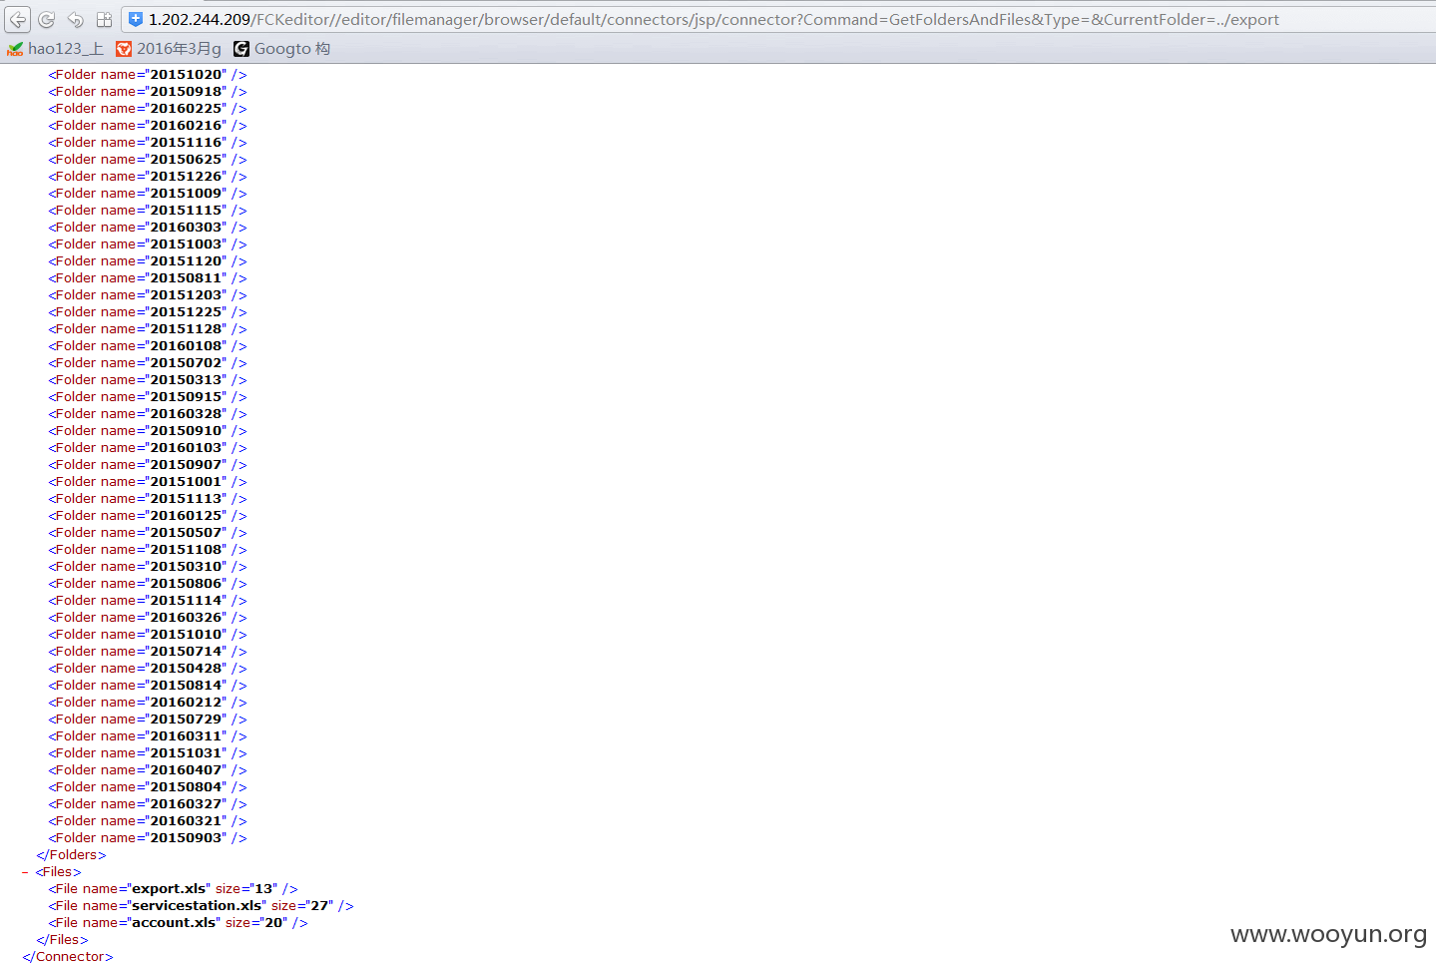The height and width of the screenshot is (963, 1436).
Task: Select folder name 20151114
Action: (x=186, y=601)
